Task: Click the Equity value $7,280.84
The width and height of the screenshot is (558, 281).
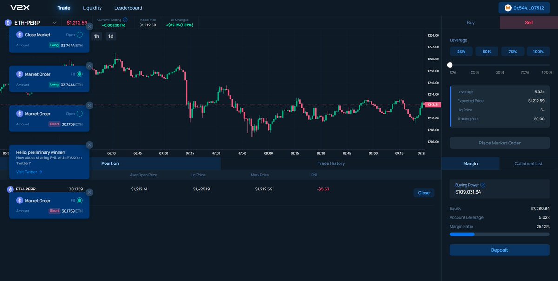Action: 539,209
